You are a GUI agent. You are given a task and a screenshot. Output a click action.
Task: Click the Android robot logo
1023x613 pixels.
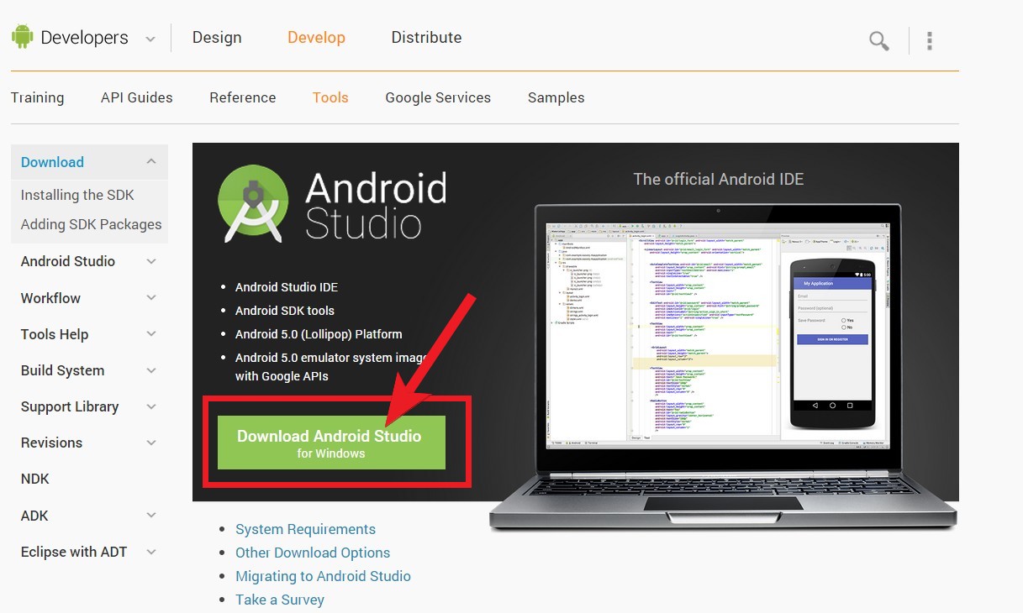coord(22,37)
